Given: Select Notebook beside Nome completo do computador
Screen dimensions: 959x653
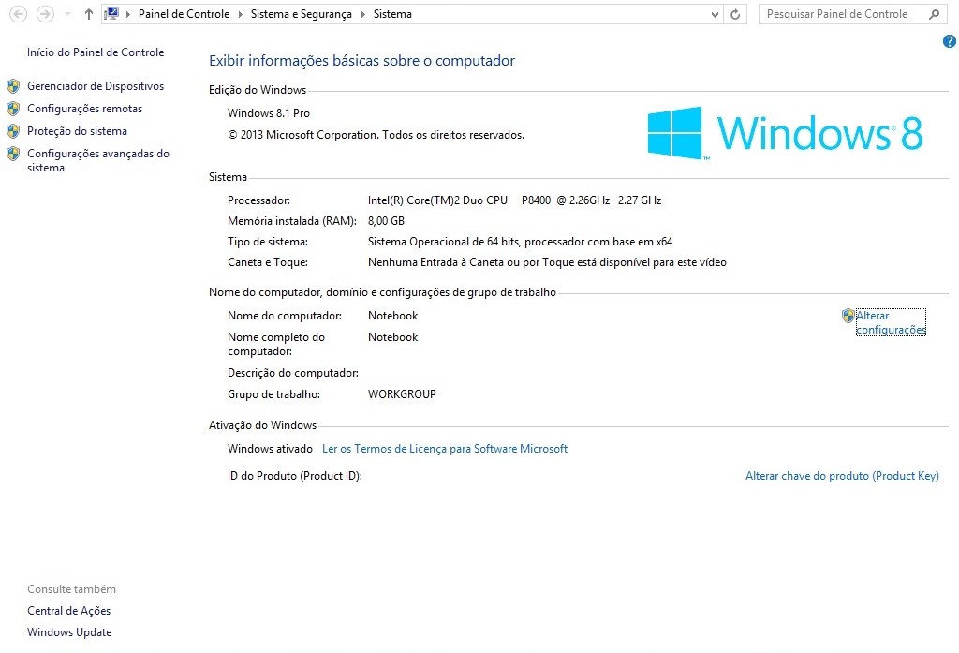Looking at the screenshot, I should point(392,337).
